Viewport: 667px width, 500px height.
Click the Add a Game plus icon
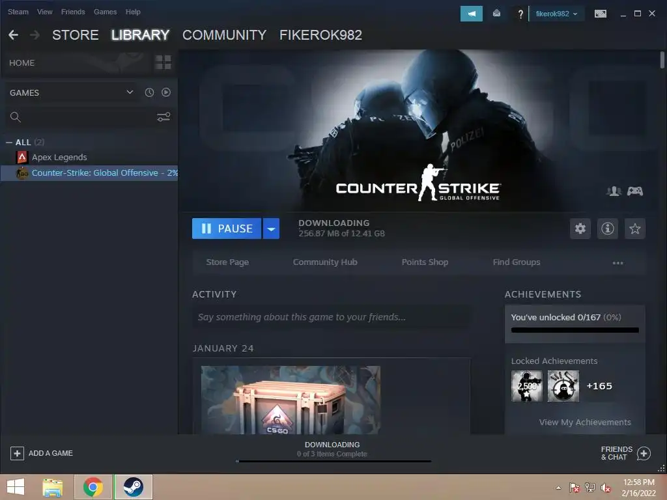point(17,453)
